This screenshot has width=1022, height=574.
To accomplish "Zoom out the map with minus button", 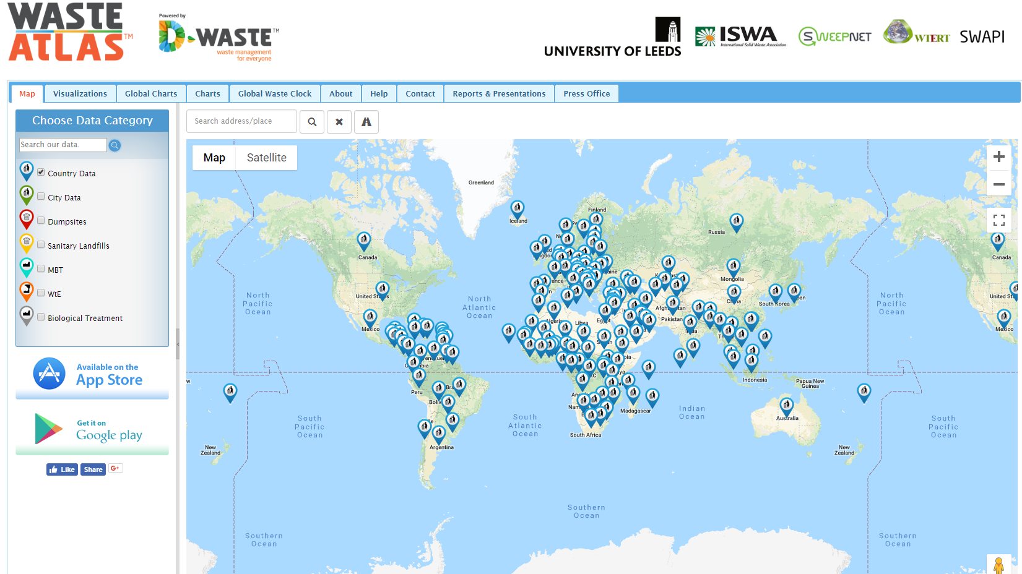I will [998, 184].
